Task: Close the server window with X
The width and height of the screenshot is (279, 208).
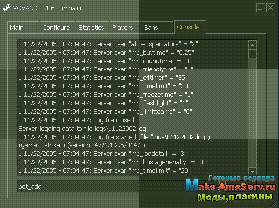Action: coord(270,8)
